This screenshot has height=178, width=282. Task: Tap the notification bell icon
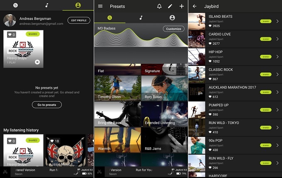click(160, 6)
